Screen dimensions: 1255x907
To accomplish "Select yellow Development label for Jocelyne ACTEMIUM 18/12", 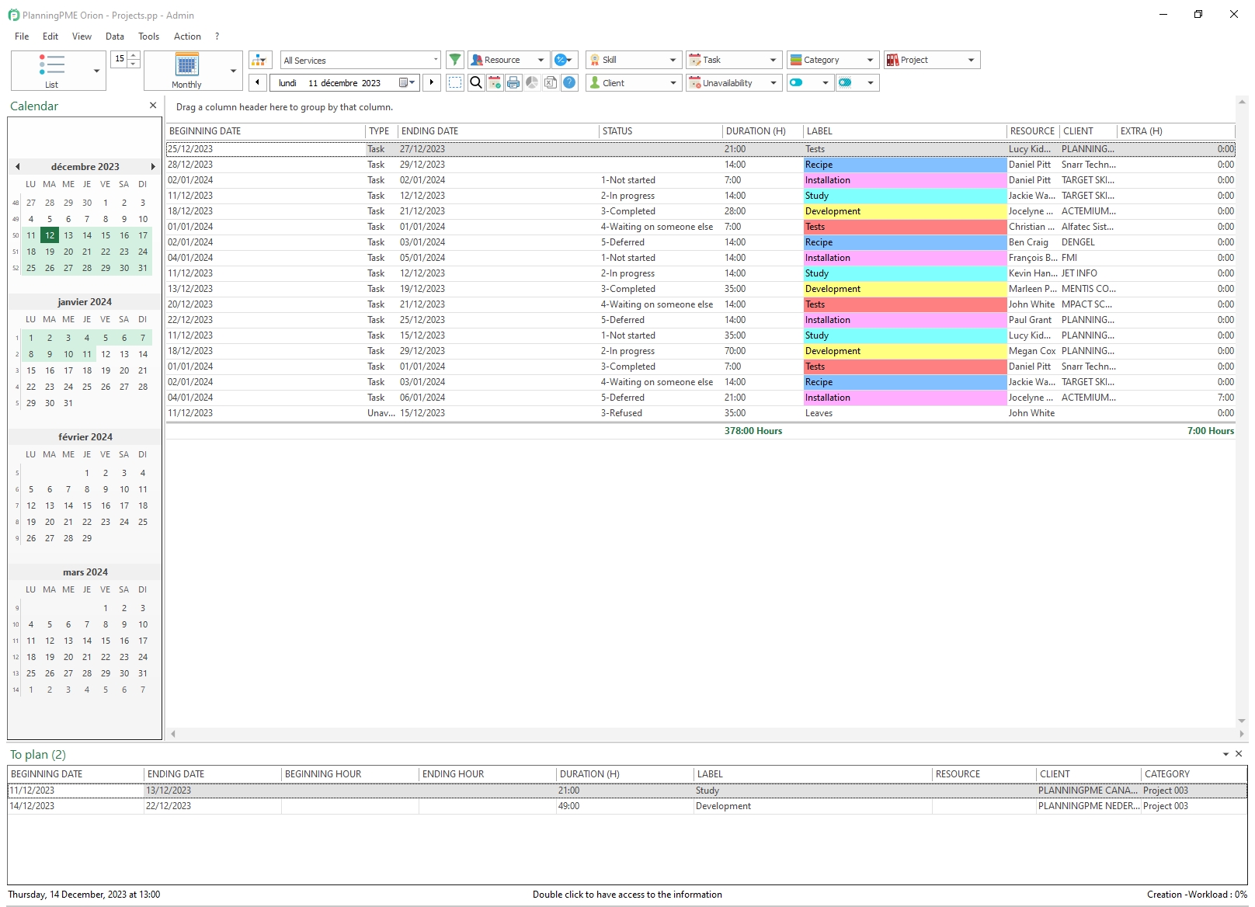I will 905,211.
